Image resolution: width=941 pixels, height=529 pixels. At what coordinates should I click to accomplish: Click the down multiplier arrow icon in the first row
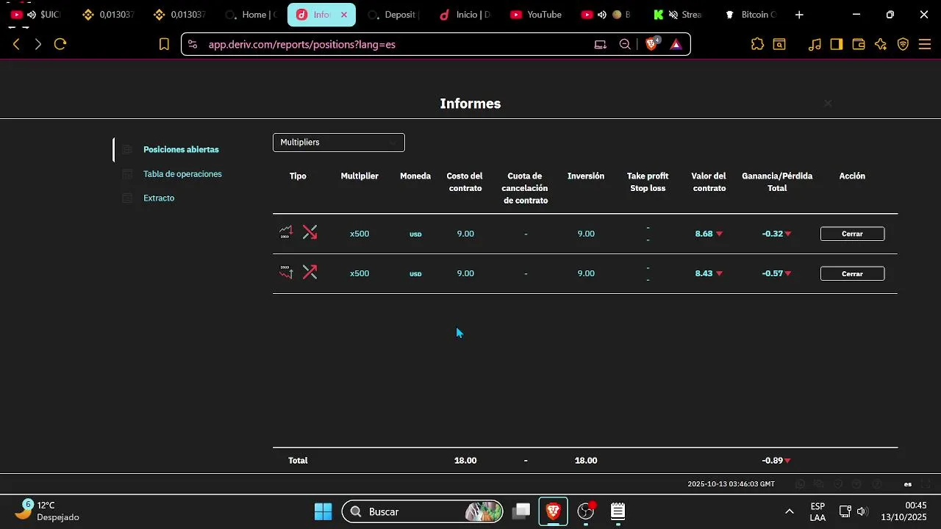pyautogui.click(x=310, y=233)
